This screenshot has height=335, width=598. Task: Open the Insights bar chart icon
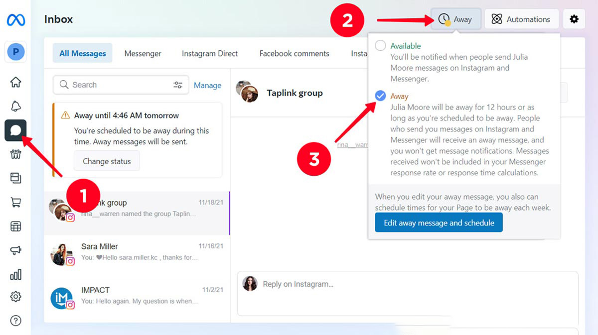click(x=15, y=274)
